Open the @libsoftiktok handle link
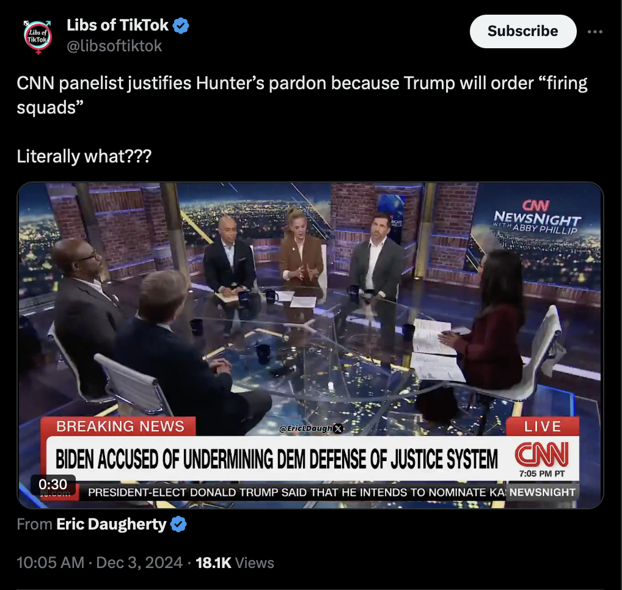 (114, 46)
